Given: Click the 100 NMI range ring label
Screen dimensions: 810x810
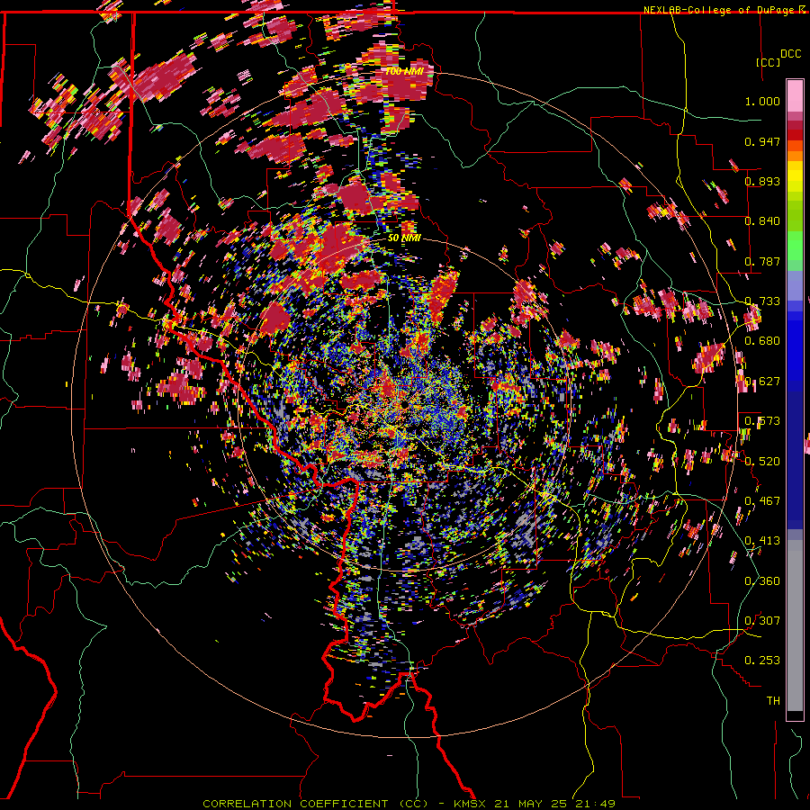Looking at the screenshot, I should (x=403, y=71).
